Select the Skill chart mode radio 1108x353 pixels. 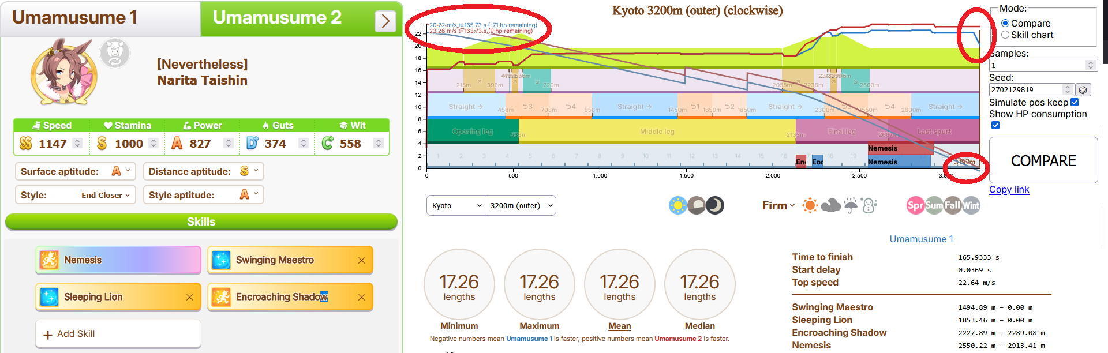1005,35
